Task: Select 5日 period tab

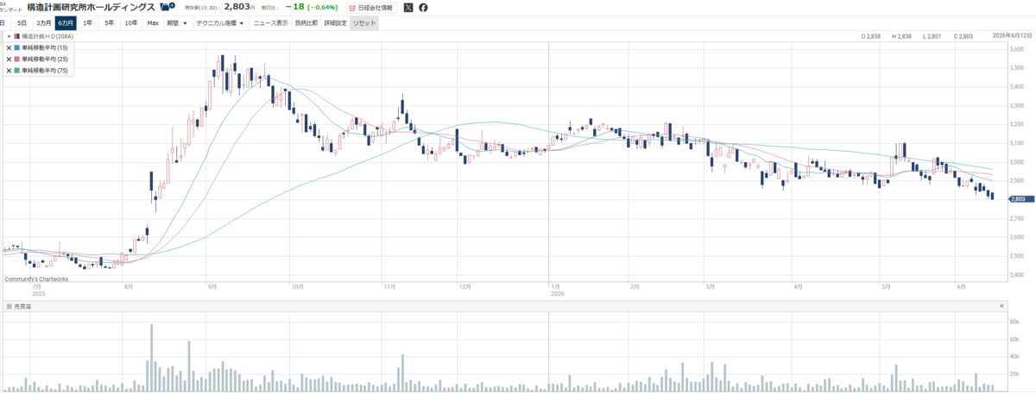Action: pos(22,23)
